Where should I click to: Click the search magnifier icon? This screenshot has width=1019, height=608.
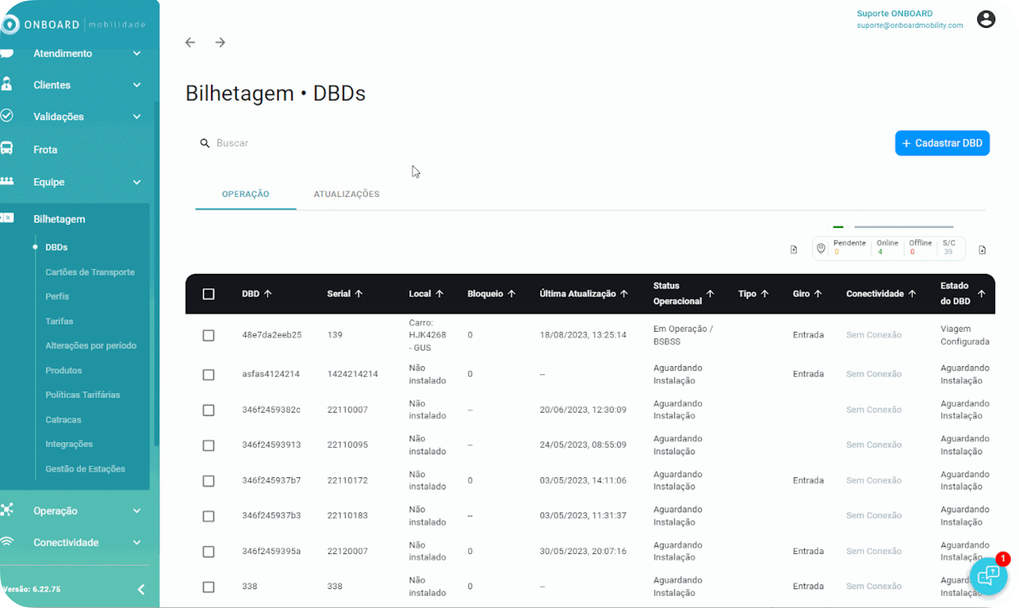pyautogui.click(x=204, y=143)
